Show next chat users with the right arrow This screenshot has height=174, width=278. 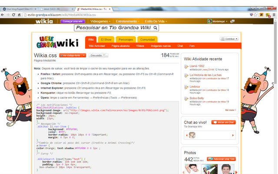233,135
